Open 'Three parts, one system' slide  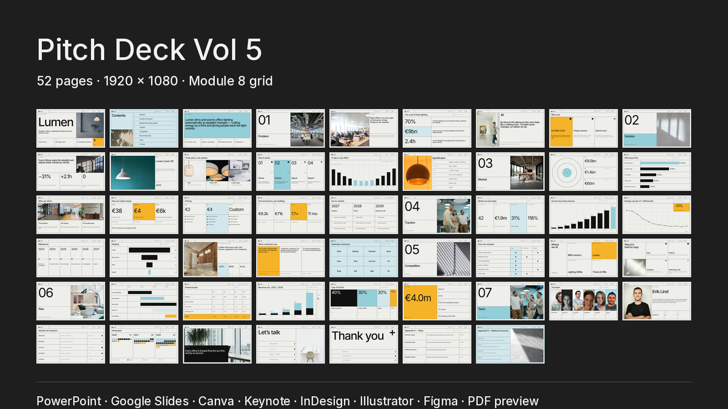tap(217, 171)
